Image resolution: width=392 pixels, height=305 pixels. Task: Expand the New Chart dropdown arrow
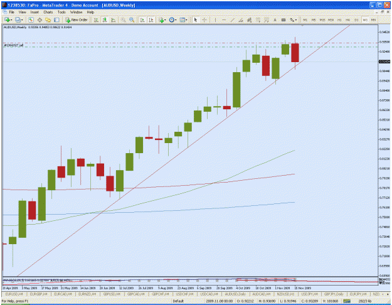click(11, 20)
